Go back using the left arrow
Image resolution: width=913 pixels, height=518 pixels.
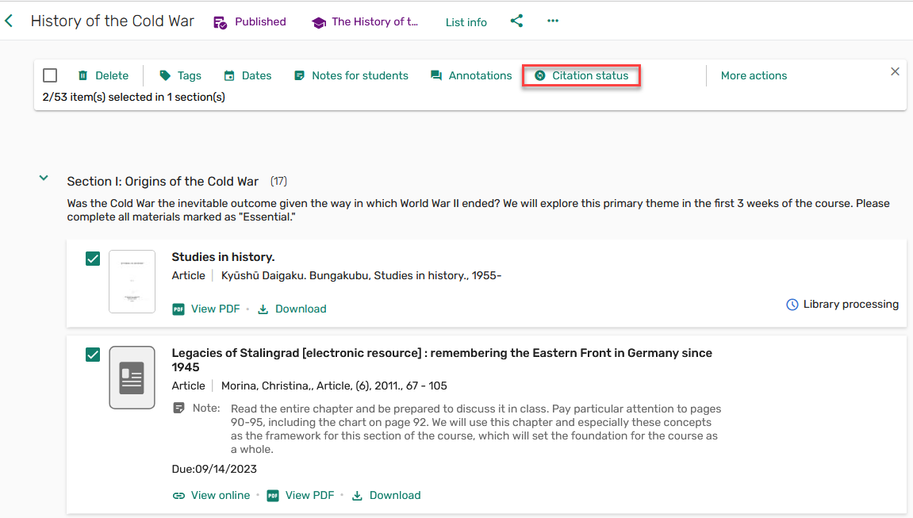click(x=9, y=21)
